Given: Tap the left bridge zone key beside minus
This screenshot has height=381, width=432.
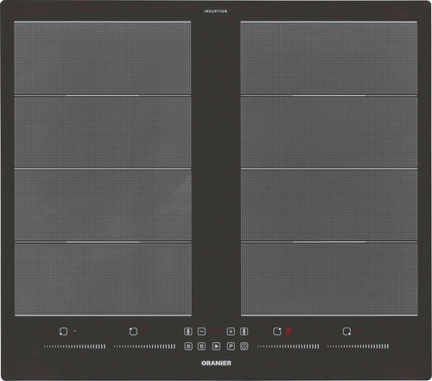Looking at the screenshot, I should 188,332.
